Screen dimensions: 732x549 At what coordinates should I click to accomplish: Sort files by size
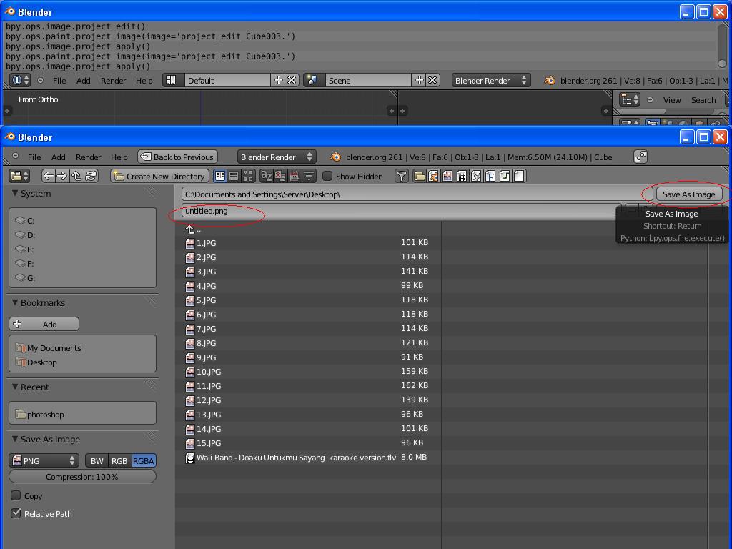[x=309, y=176]
